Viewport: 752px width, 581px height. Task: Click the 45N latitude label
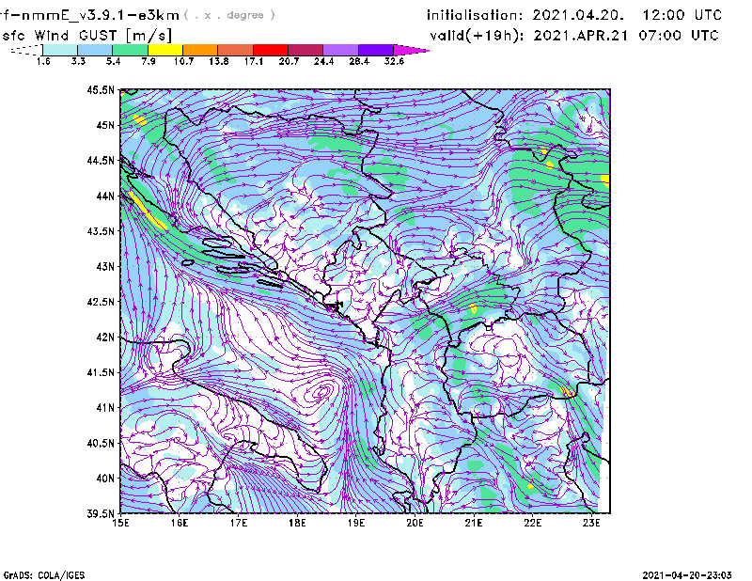tap(105, 125)
